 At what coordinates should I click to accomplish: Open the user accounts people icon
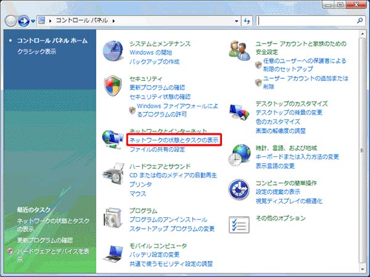pyautogui.click(x=239, y=50)
